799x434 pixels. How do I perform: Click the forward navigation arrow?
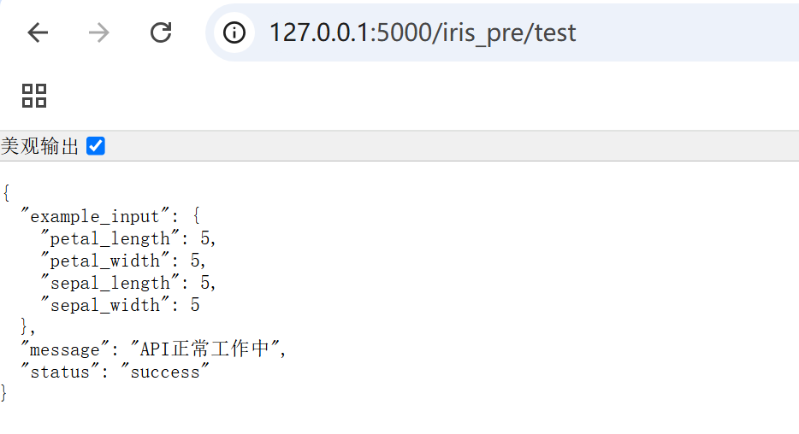tap(99, 33)
